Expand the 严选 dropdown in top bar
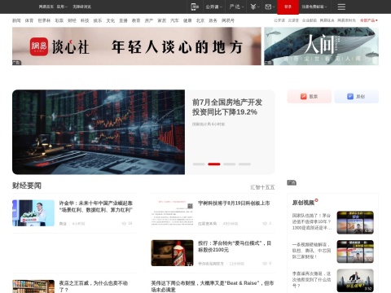The height and width of the screenshot is (293, 391). tap(236, 7)
